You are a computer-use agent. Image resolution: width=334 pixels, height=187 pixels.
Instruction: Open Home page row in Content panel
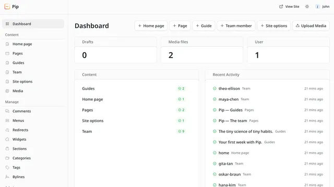(134, 99)
